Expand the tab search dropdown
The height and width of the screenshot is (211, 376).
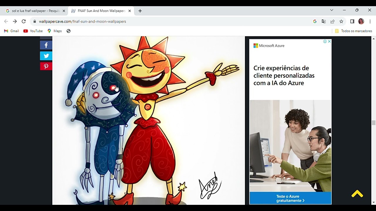pyautogui.click(x=332, y=10)
